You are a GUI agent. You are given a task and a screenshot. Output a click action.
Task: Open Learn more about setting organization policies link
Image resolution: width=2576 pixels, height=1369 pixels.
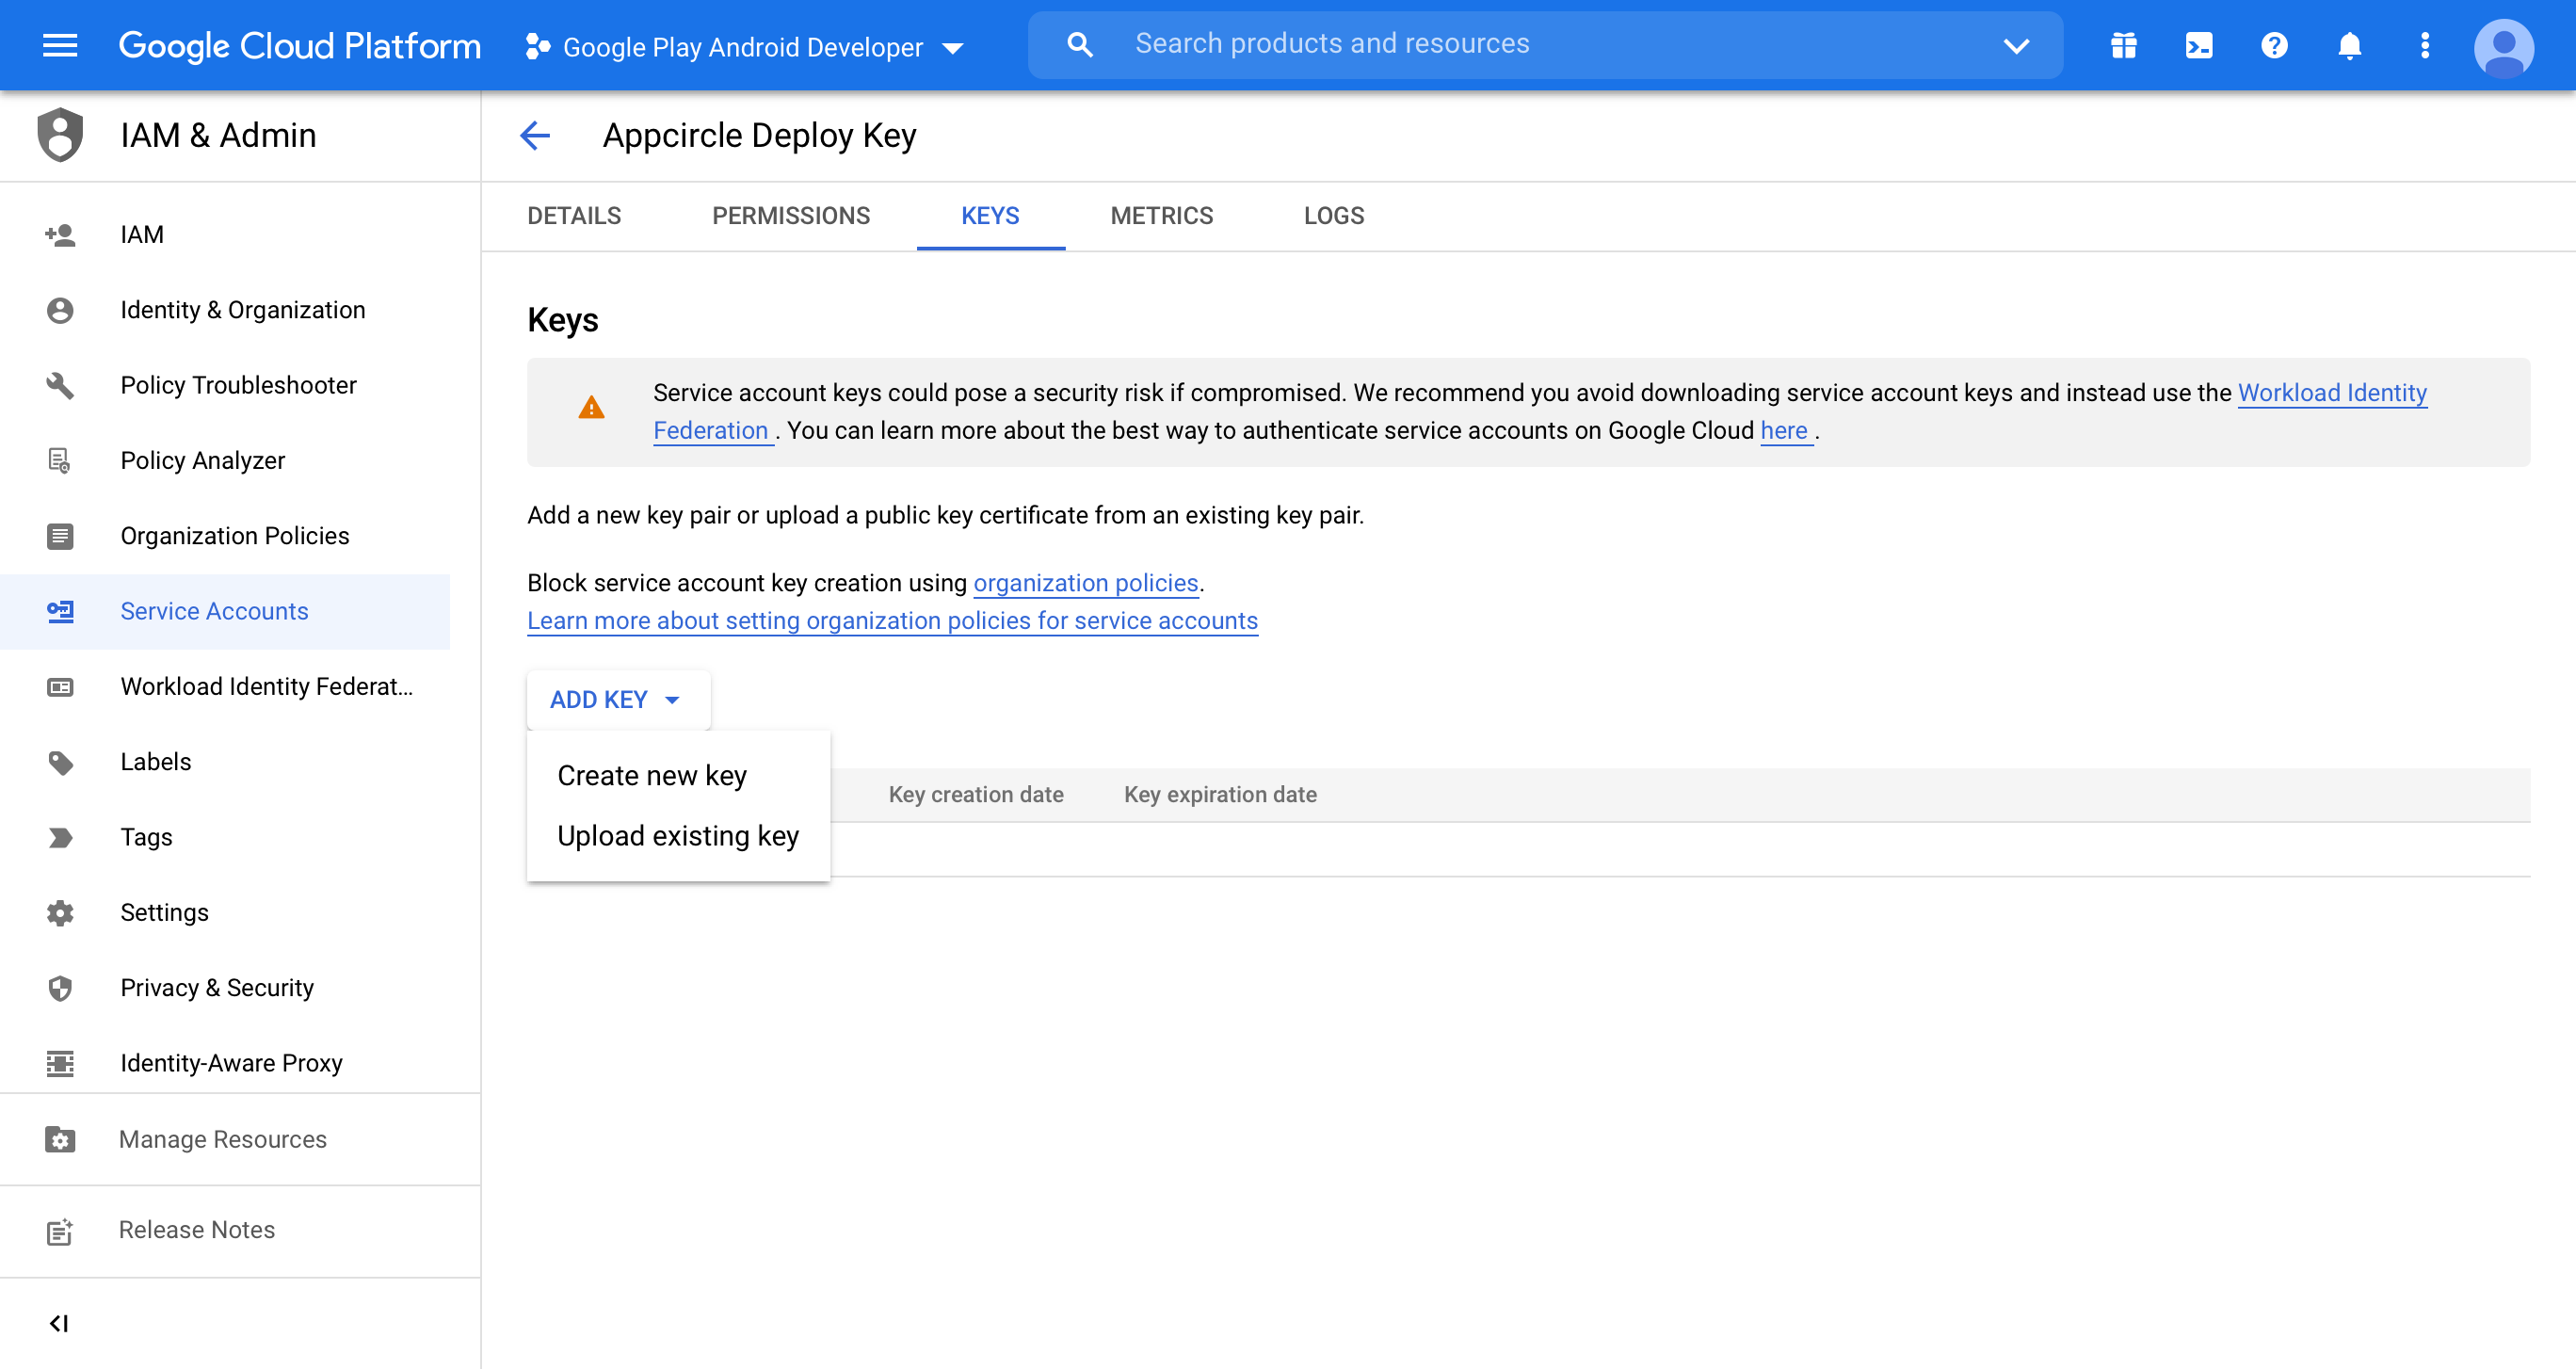892,620
